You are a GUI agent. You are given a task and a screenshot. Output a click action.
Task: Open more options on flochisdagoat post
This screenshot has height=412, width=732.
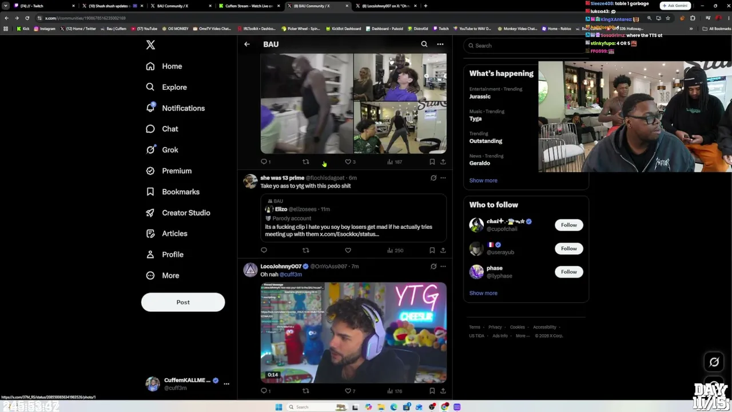coord(443,178)
